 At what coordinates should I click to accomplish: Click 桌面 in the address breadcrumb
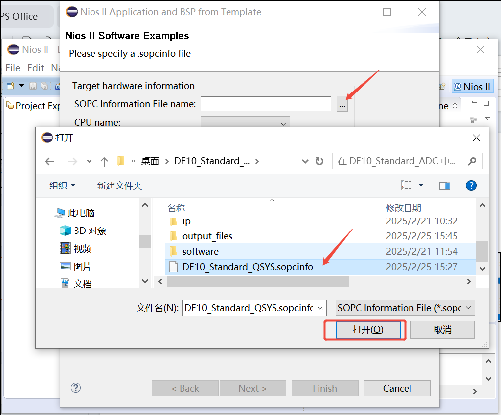pos(150,161)
